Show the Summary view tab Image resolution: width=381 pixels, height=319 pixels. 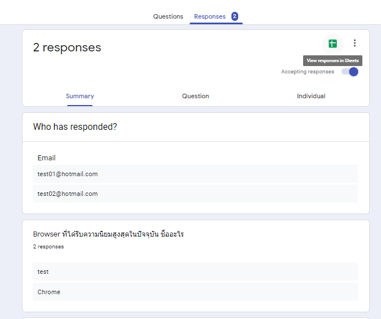pos(80,96)
